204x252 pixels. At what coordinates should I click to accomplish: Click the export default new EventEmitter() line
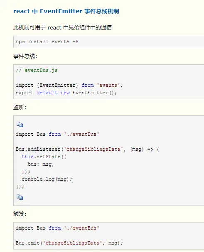(66, 93)
